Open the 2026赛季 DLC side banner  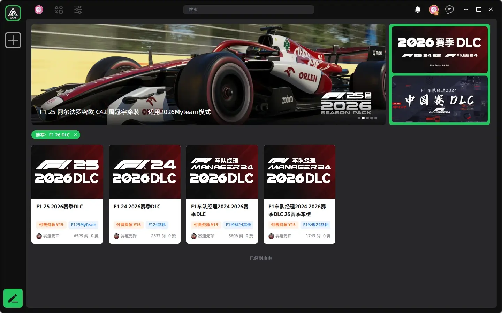(440, 50)
